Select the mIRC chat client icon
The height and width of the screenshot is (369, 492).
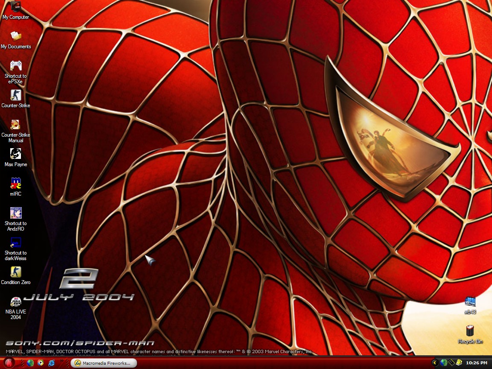click(x=16, y=183)
